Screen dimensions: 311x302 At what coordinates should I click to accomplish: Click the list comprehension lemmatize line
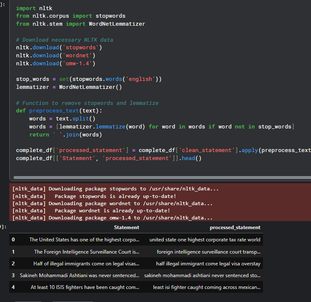(162, 126)
